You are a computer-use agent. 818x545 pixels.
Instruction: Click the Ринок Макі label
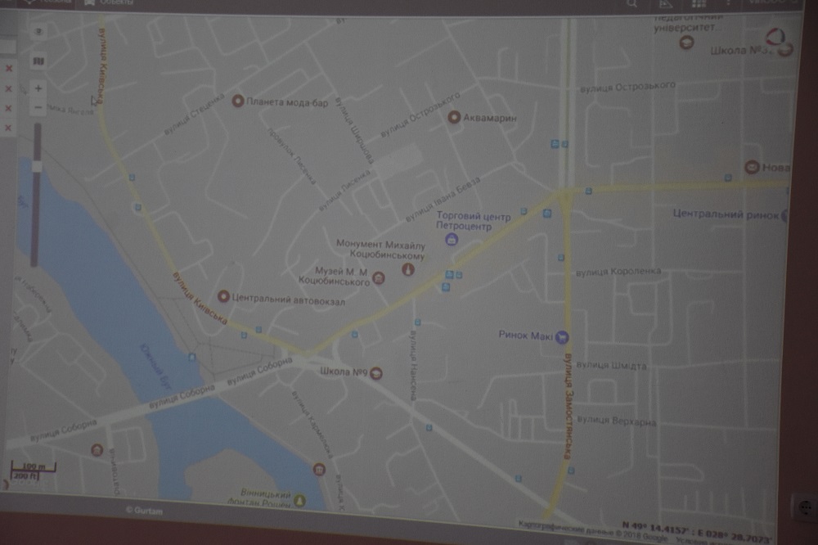pyautogui.click(x=525, y=336)
